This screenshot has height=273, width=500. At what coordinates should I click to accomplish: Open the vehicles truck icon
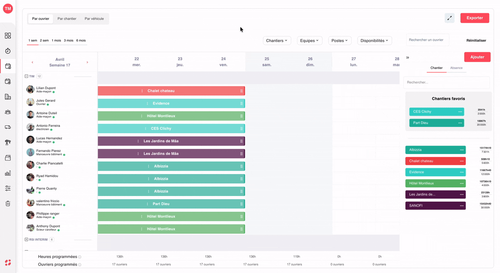(x=8, y=127)
